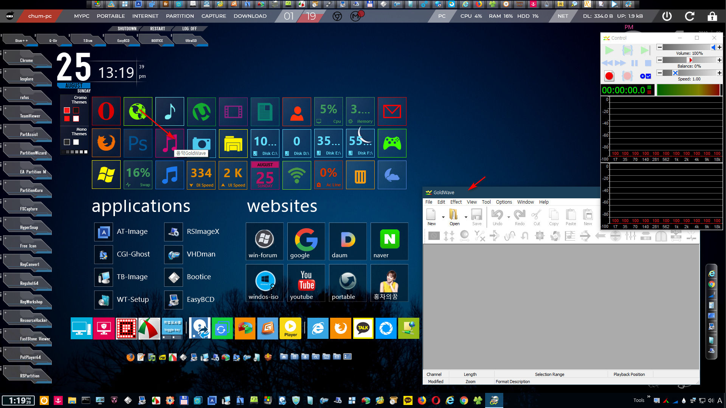Expand the New button dropdown arrow
The image size is (726, 408).
[x=443, y=217]
